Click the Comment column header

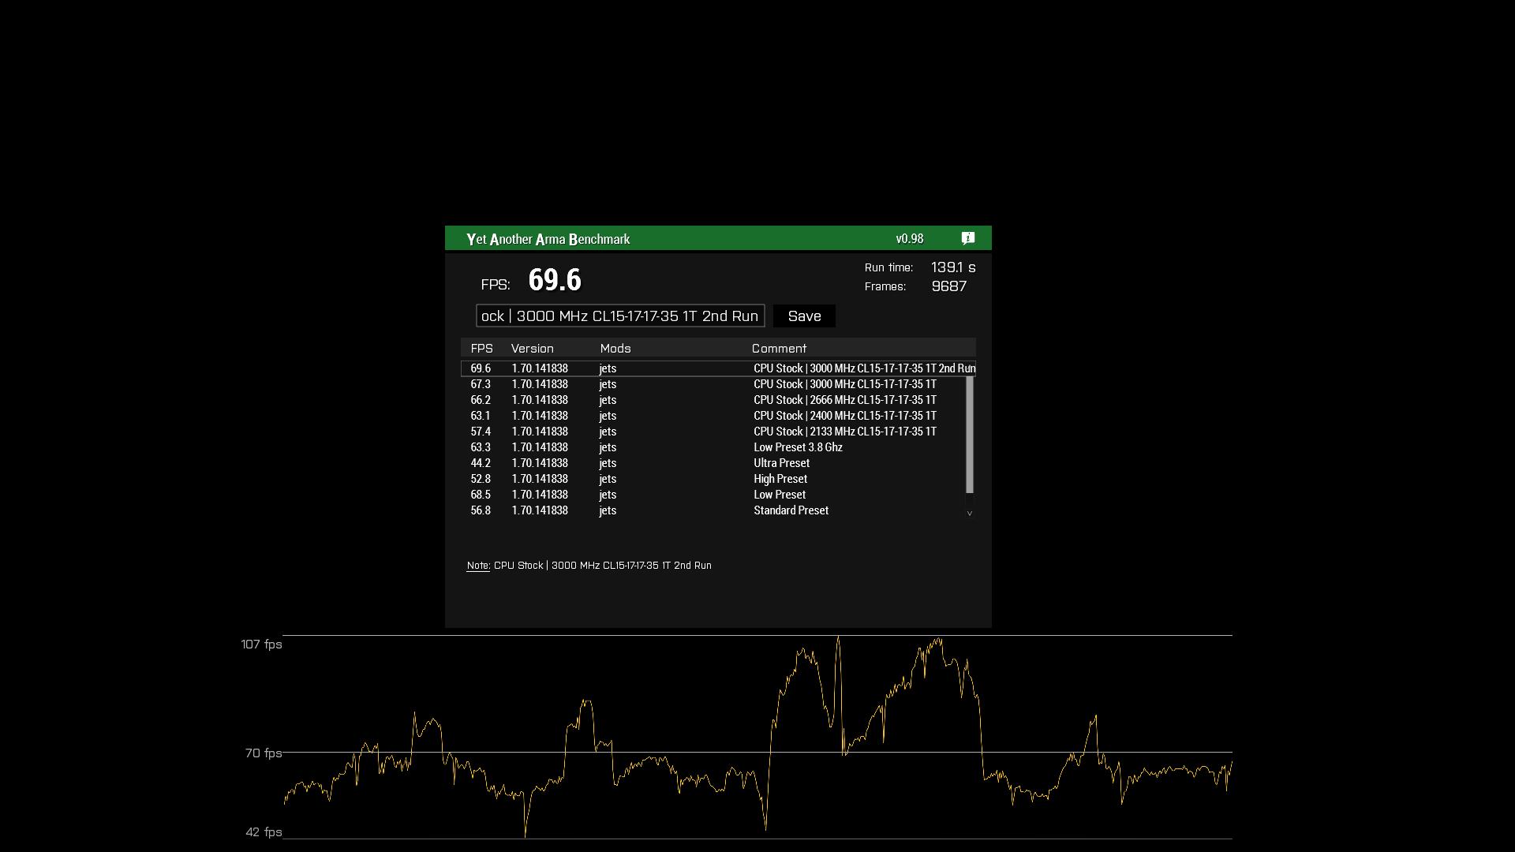[x=778, y=349]
